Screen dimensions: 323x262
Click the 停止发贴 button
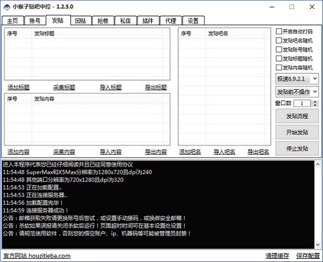tap(297, 148)
